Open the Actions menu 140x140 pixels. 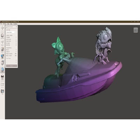(x=5, y=24)
